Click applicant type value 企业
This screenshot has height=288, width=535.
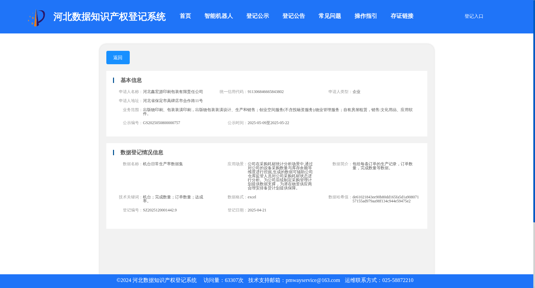[x=356, y=92]
